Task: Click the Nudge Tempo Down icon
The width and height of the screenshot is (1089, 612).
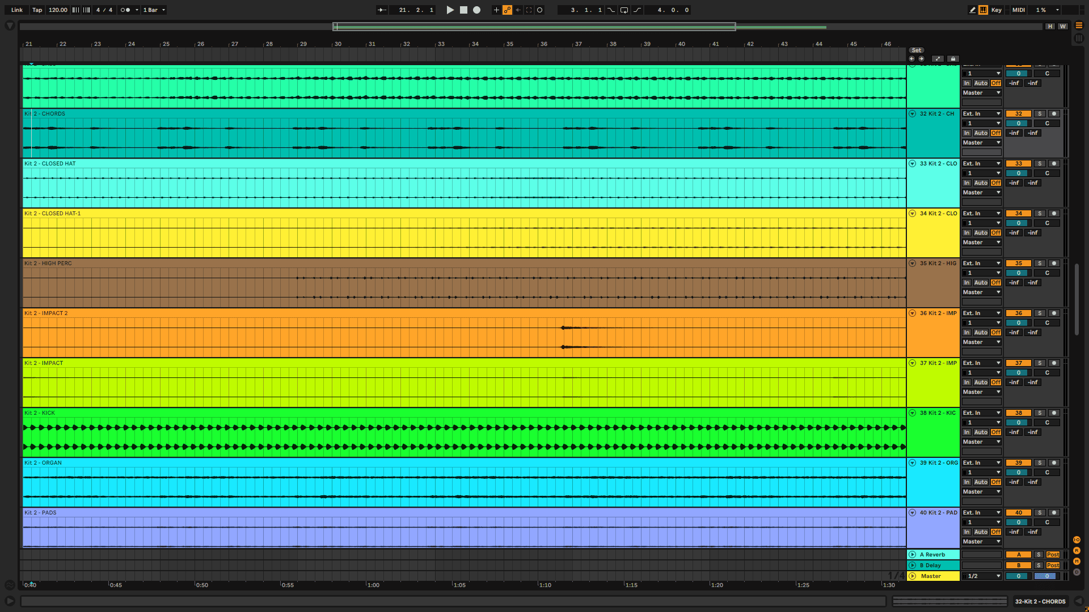Action: tap(75, 10)
